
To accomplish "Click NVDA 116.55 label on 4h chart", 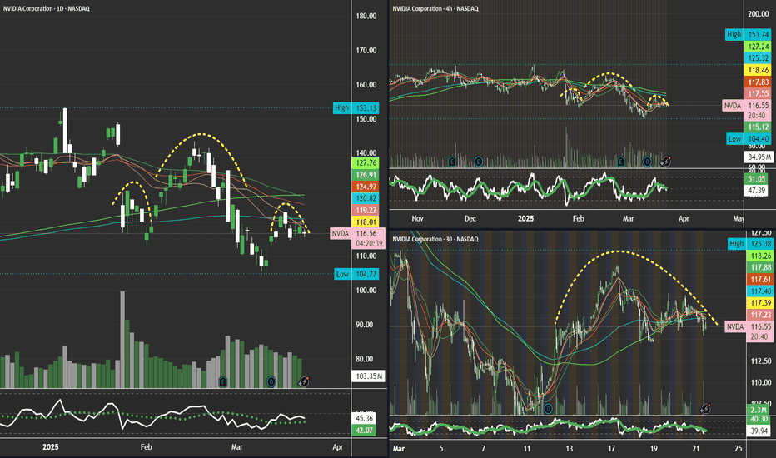I will pyautogui.click(x=748, y=106).
